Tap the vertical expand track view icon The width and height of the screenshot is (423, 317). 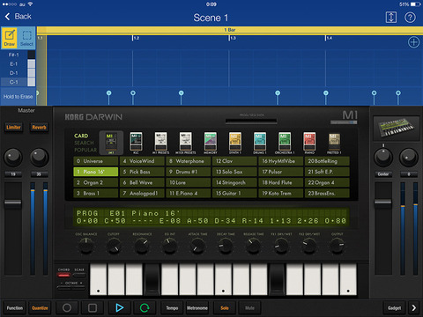pyautogui.click(x=390, y=18)
